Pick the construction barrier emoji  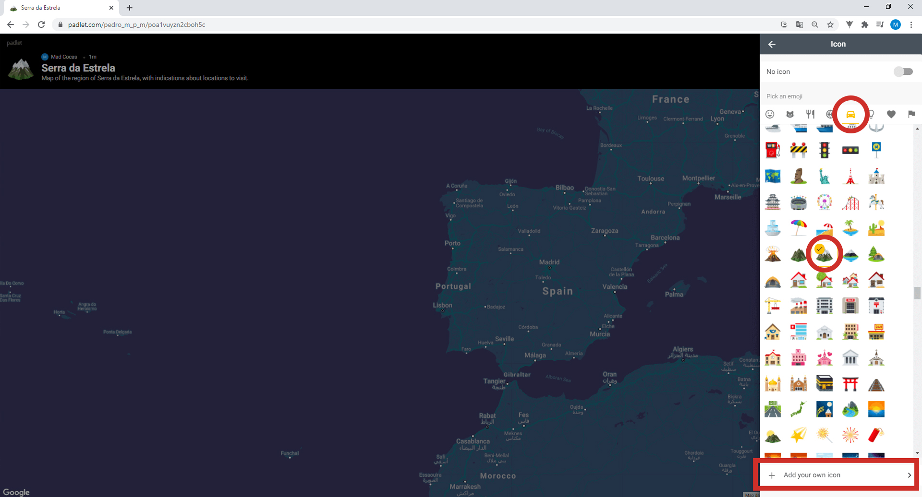click(799, 150)
